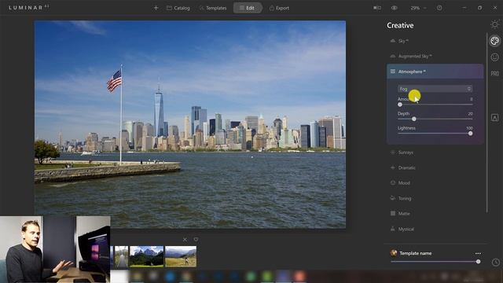Click the reject X icon above filmstrip
This screenshot has height=283, width=503.
[x=185, y=239]
